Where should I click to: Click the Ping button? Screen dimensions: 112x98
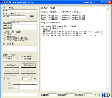coord(32,16)
